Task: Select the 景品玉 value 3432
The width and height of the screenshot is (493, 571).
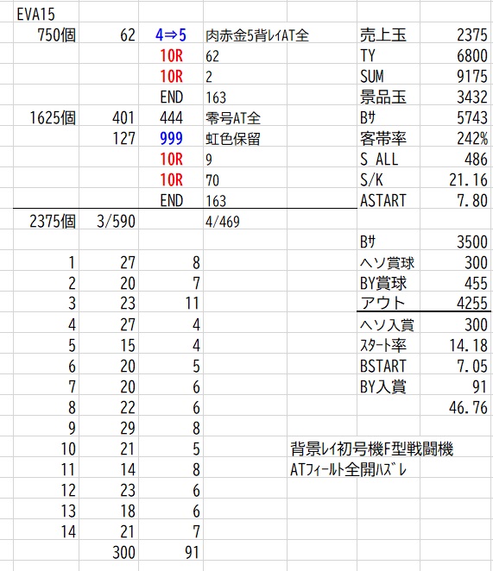Action: tap(456, 97)
